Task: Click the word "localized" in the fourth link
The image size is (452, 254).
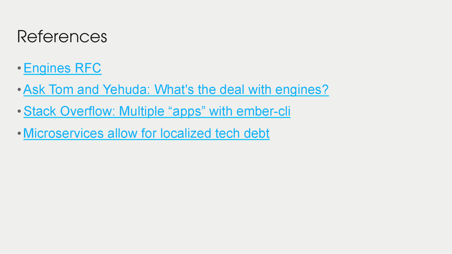Action: (186, 133)
